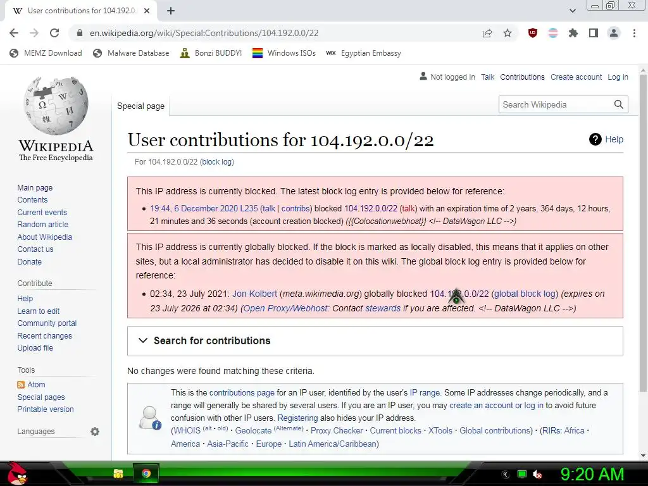Click the Upload file sidebar link

pyautogui.click(x=35, y=348)
